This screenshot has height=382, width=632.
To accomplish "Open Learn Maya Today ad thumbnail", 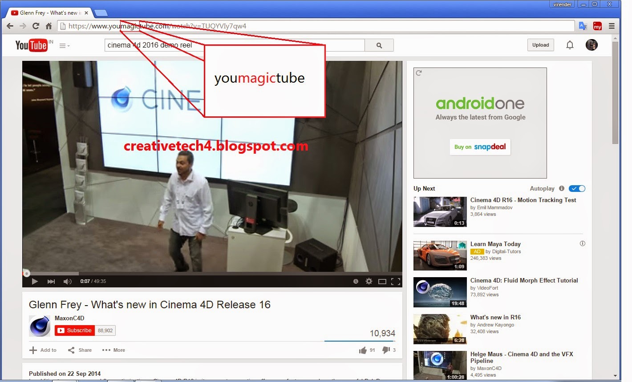I will tap(440, 255).
